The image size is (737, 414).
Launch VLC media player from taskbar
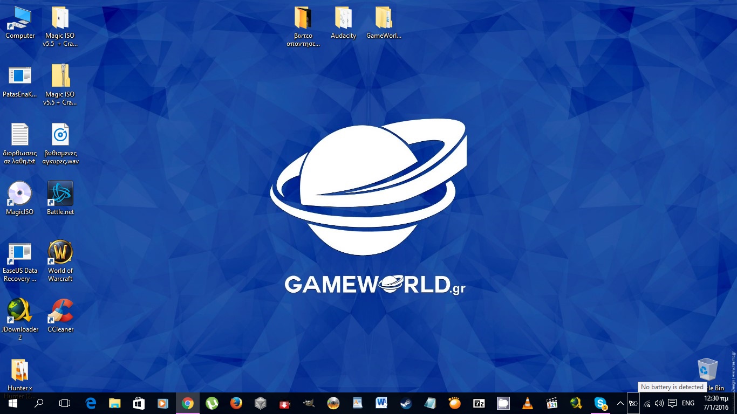tap(527, 403)
